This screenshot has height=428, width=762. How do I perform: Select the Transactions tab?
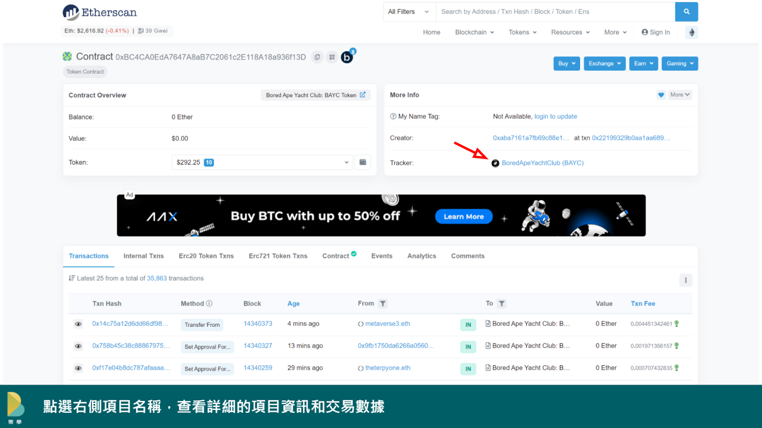click(x=89, y=256)
